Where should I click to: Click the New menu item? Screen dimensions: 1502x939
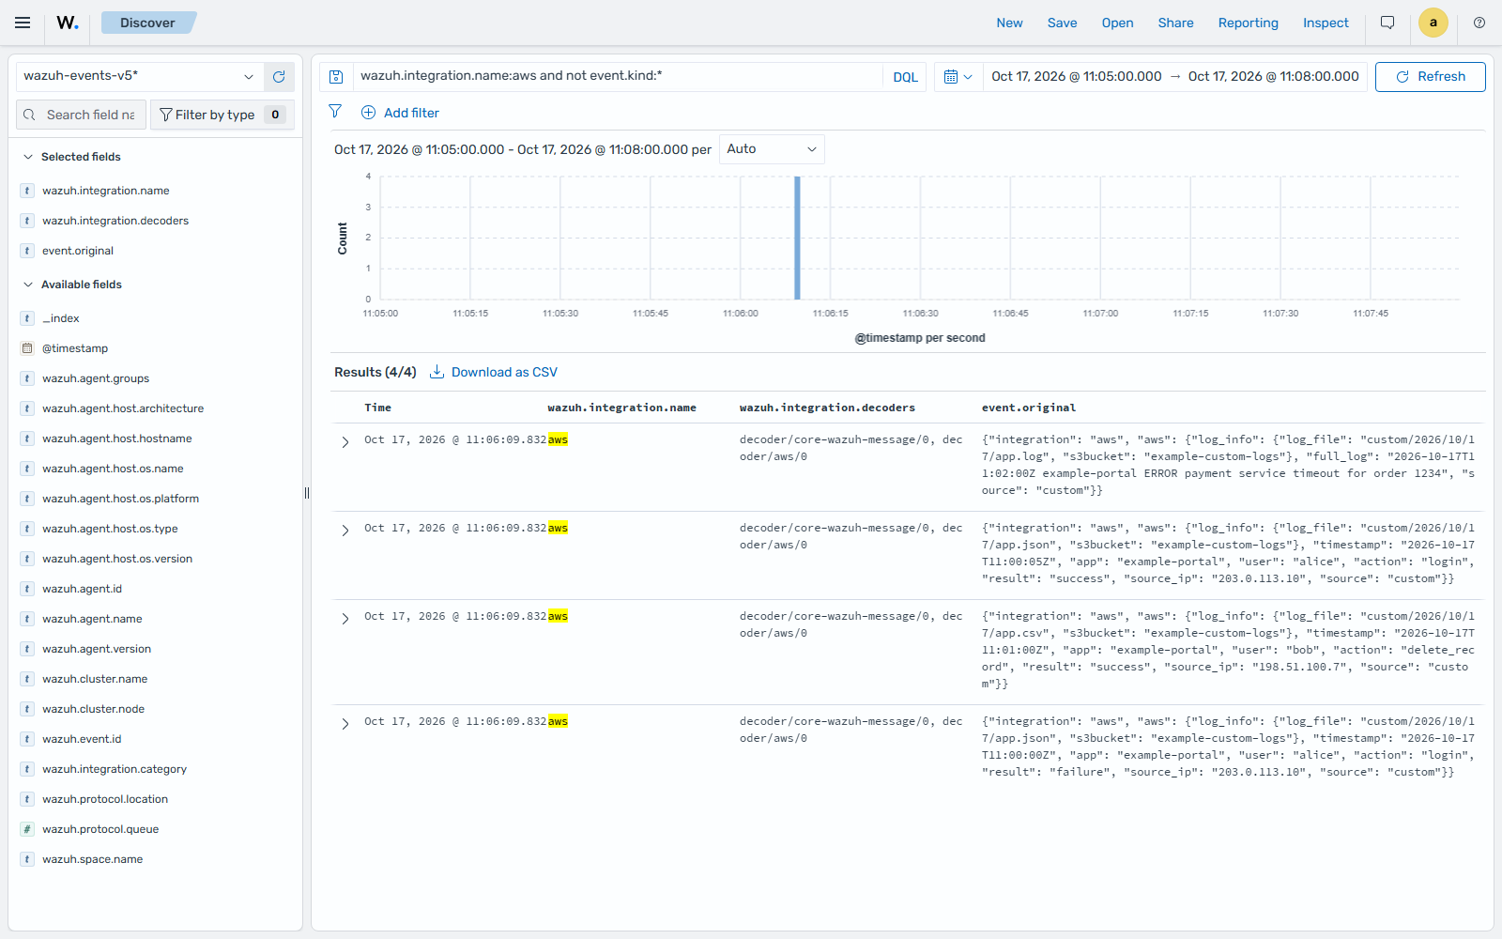click(1009, 23)
